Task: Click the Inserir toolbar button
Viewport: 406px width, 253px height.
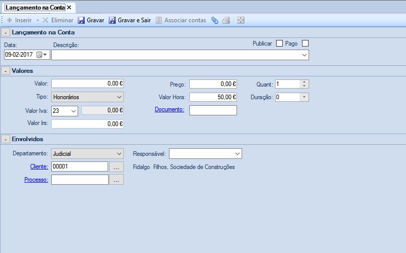Action: [x=19, y=20]
